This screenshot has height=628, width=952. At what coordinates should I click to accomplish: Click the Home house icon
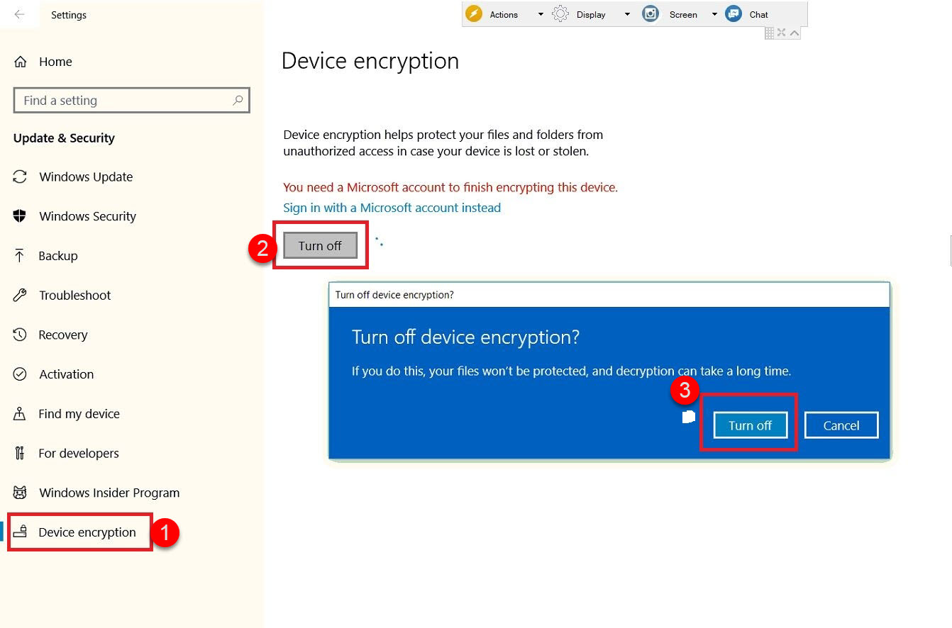click(x=21, y=62)
